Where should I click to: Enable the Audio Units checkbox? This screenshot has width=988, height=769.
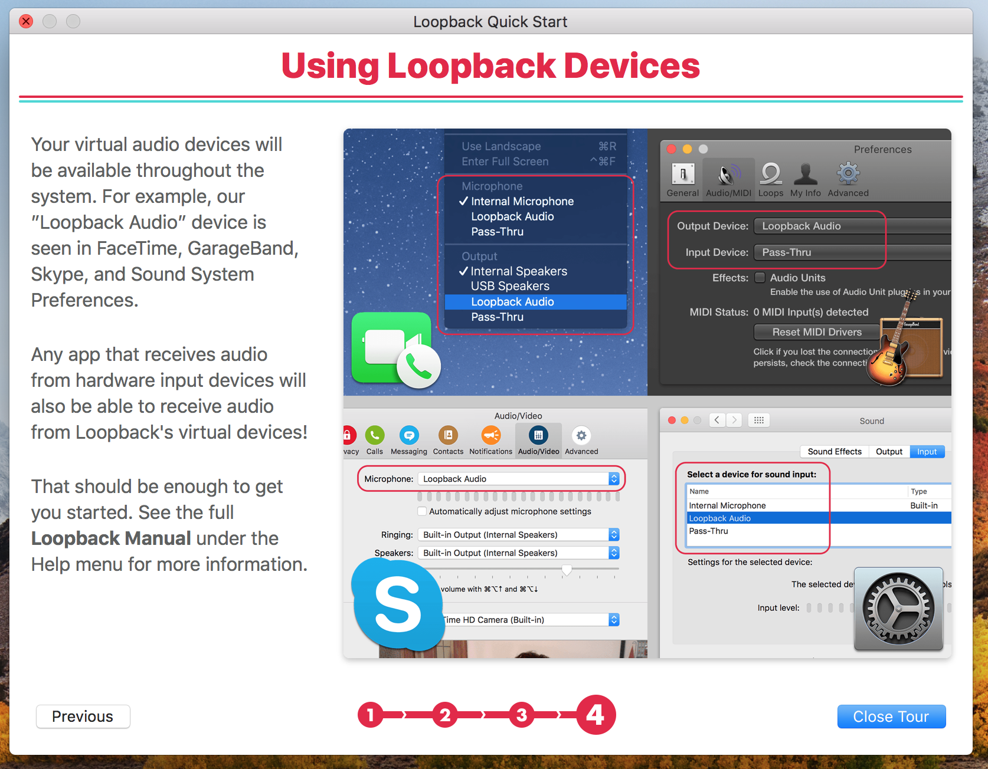click(x=760, y=277)
